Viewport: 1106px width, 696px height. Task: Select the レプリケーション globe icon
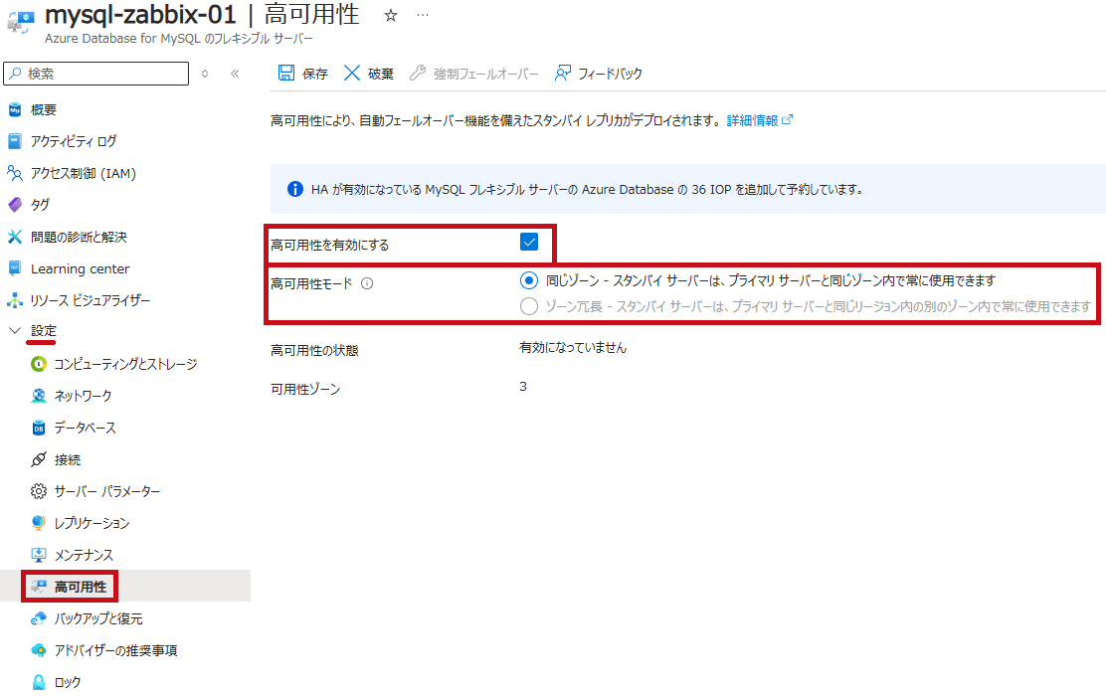[x=39, y=523]
